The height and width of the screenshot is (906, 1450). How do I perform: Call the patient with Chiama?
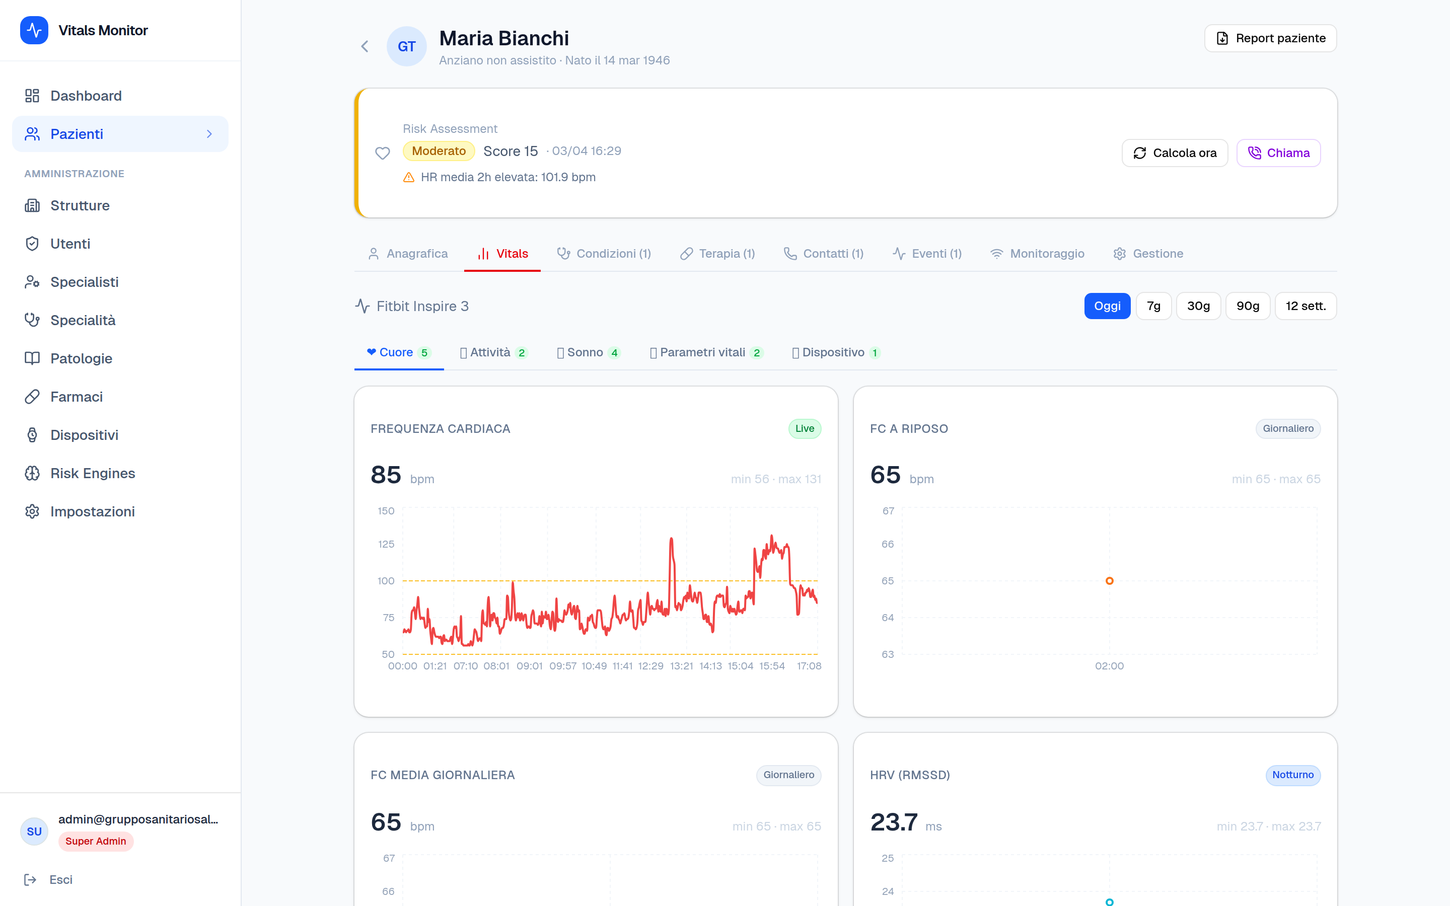point(1279,154)
